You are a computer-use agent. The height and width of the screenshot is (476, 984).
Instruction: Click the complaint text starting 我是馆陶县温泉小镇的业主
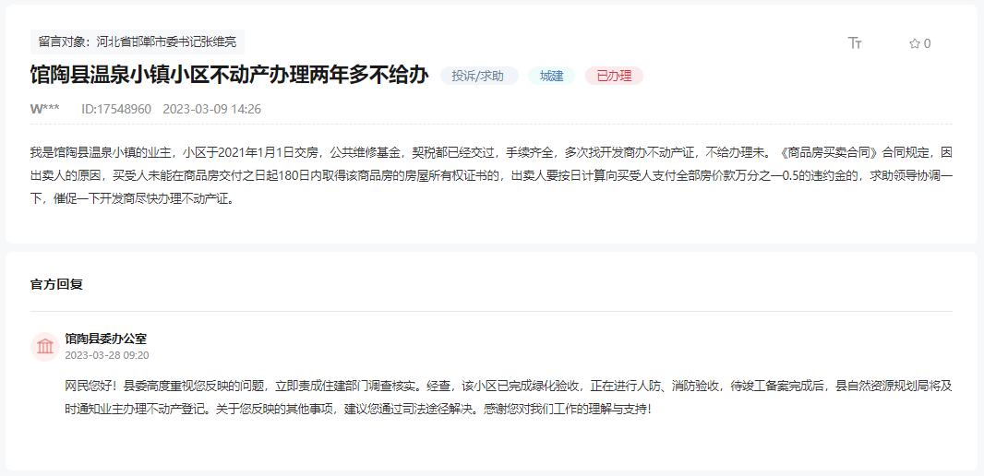click(491, 176)
